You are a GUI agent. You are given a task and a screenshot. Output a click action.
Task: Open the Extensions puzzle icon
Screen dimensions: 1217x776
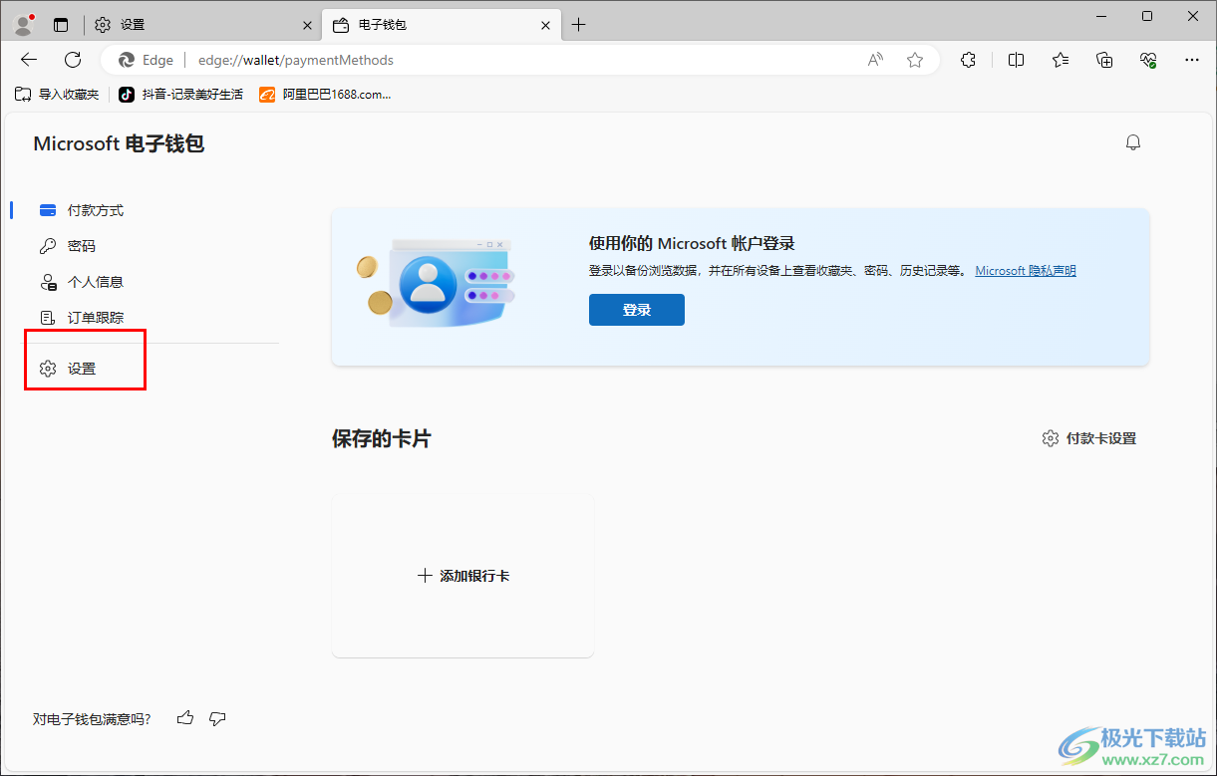(968, 60)
